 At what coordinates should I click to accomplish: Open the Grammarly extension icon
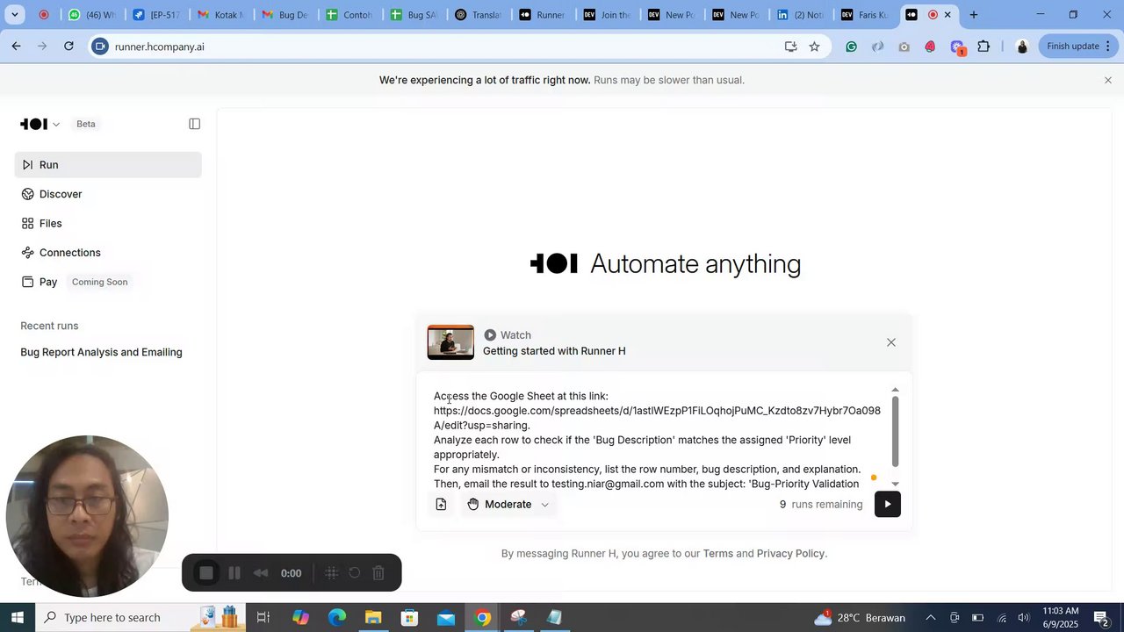click(x=851, y=47)
